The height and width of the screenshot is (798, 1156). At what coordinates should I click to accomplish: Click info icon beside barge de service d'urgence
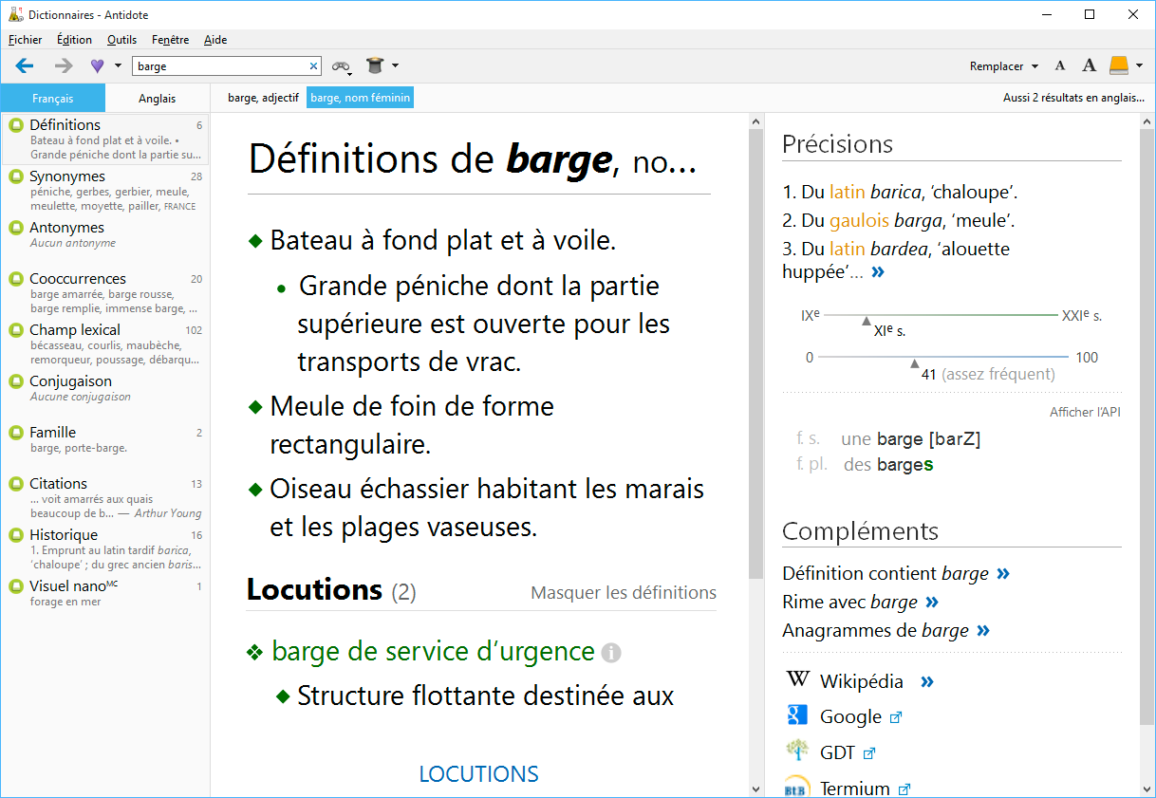611,653
